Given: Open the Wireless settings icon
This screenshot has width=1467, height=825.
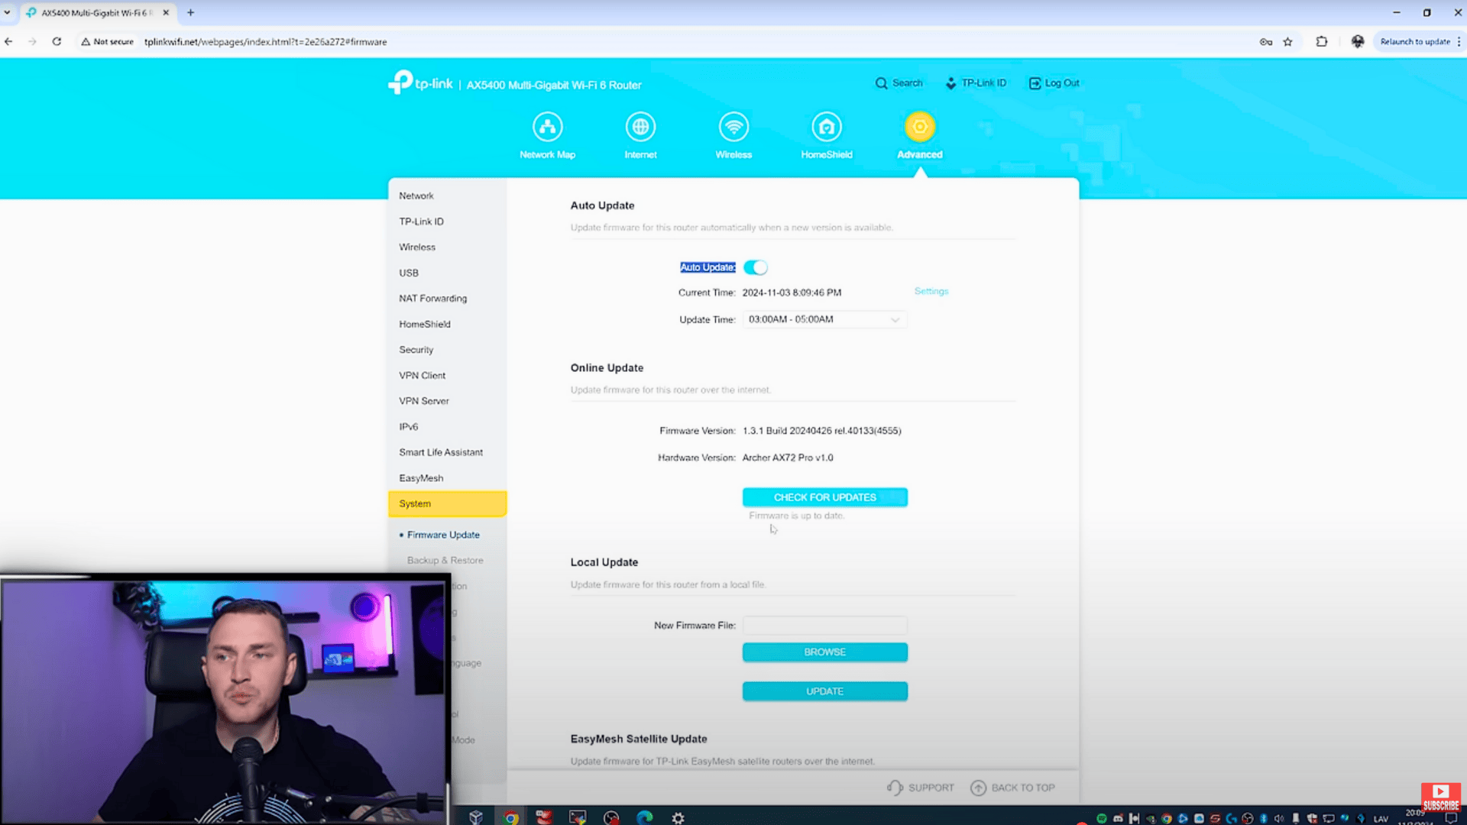Looking at the screenshot, I should pos(733,127).
